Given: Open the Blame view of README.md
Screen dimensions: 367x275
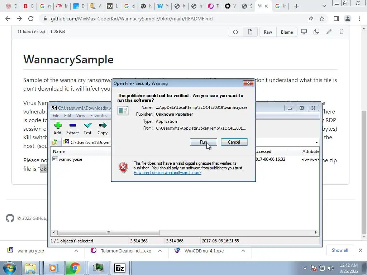Looking at the screenshot, I should [x=287, y=32].
